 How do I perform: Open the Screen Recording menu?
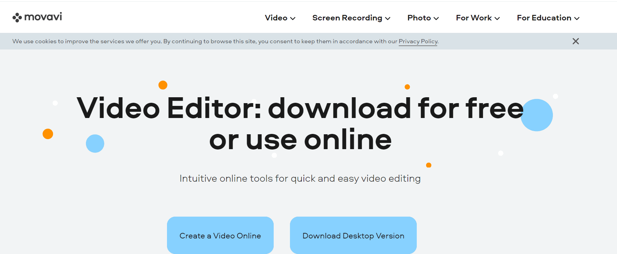(x=351, y=18)
